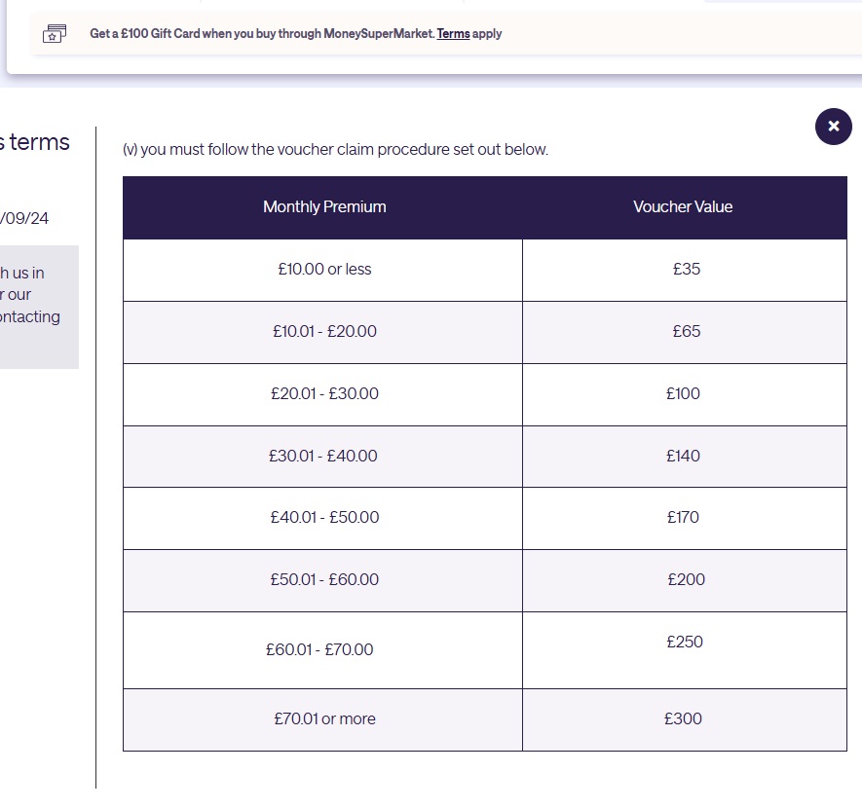The height and width of the screenshot is (809, 862).
Task: Click the Monthly Premium column header
Action: tap(324, 207)
